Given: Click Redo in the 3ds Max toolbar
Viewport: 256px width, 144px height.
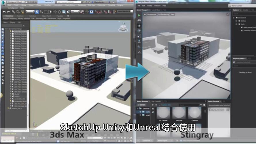Looking at the screenshot, I should 8,12.
